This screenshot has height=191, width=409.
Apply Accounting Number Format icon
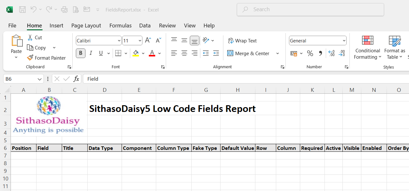293,53
